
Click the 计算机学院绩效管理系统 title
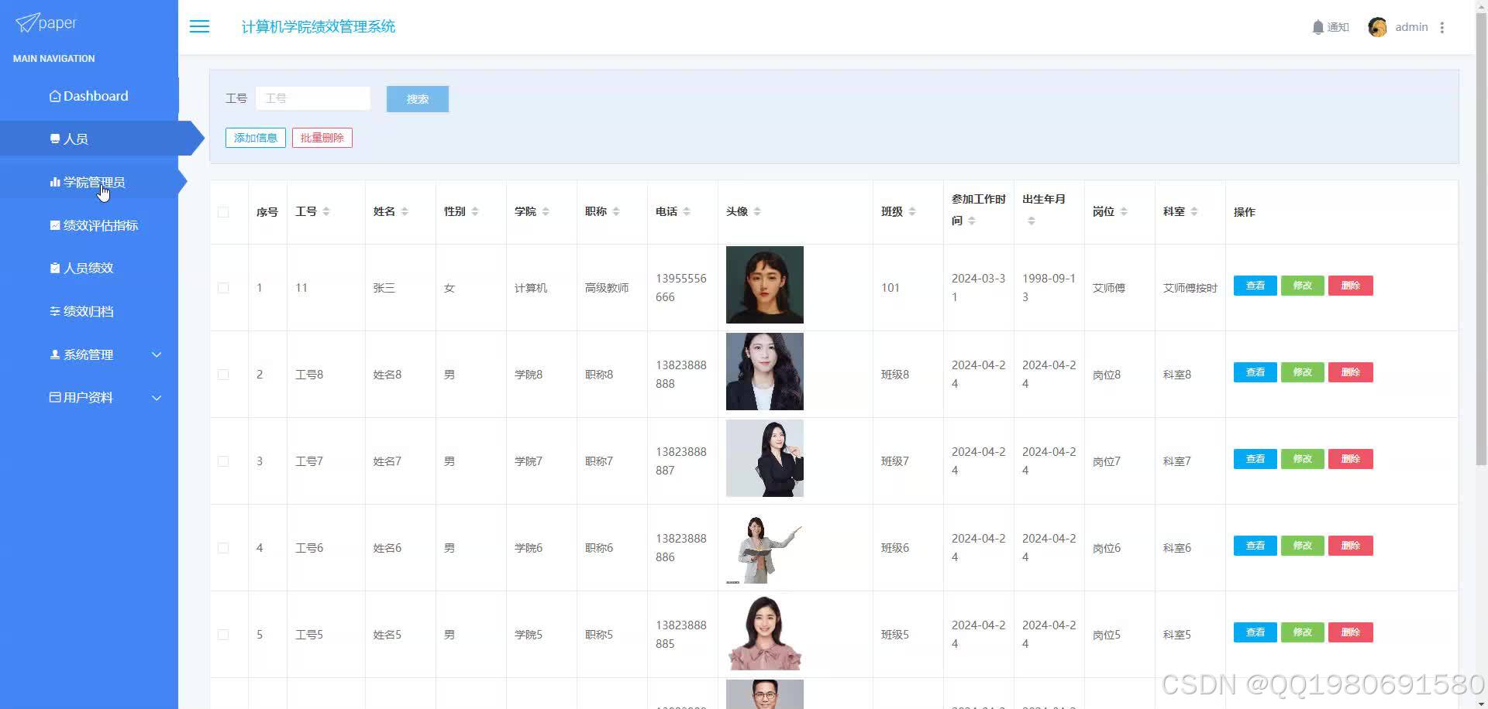(x=319, y=26)
